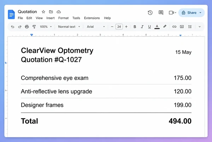This screenshot has height=142, width=212.
Task: Click the bold Total label
Action: tap(29, 121)
